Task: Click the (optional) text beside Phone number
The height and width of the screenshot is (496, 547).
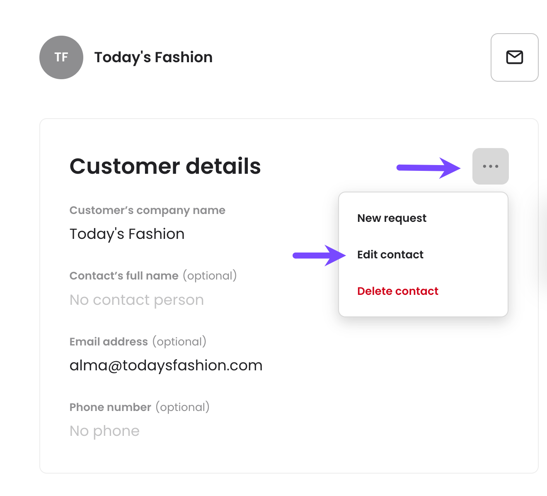Action: coord(183,407)
